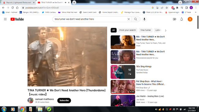Show more filter chips with right chevron

(166, 30)
